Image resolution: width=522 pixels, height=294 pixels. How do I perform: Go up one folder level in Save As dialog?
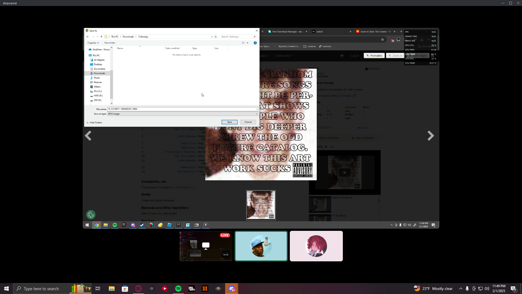coord(101,37)
